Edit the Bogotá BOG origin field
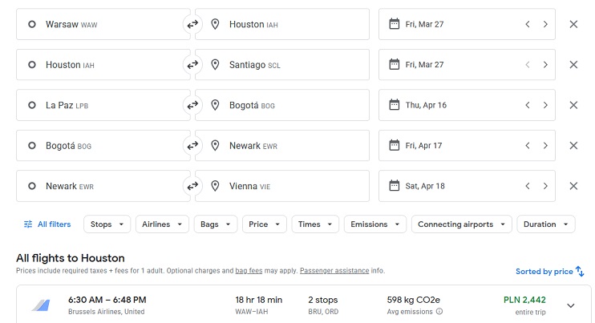This screenshot has width=595, height=323. [103, 146]
